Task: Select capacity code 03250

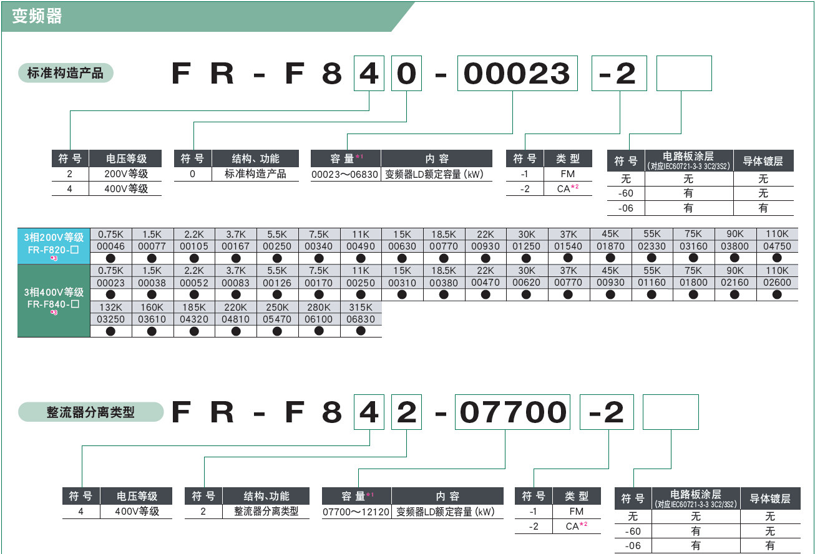Action: click(110, 319)
